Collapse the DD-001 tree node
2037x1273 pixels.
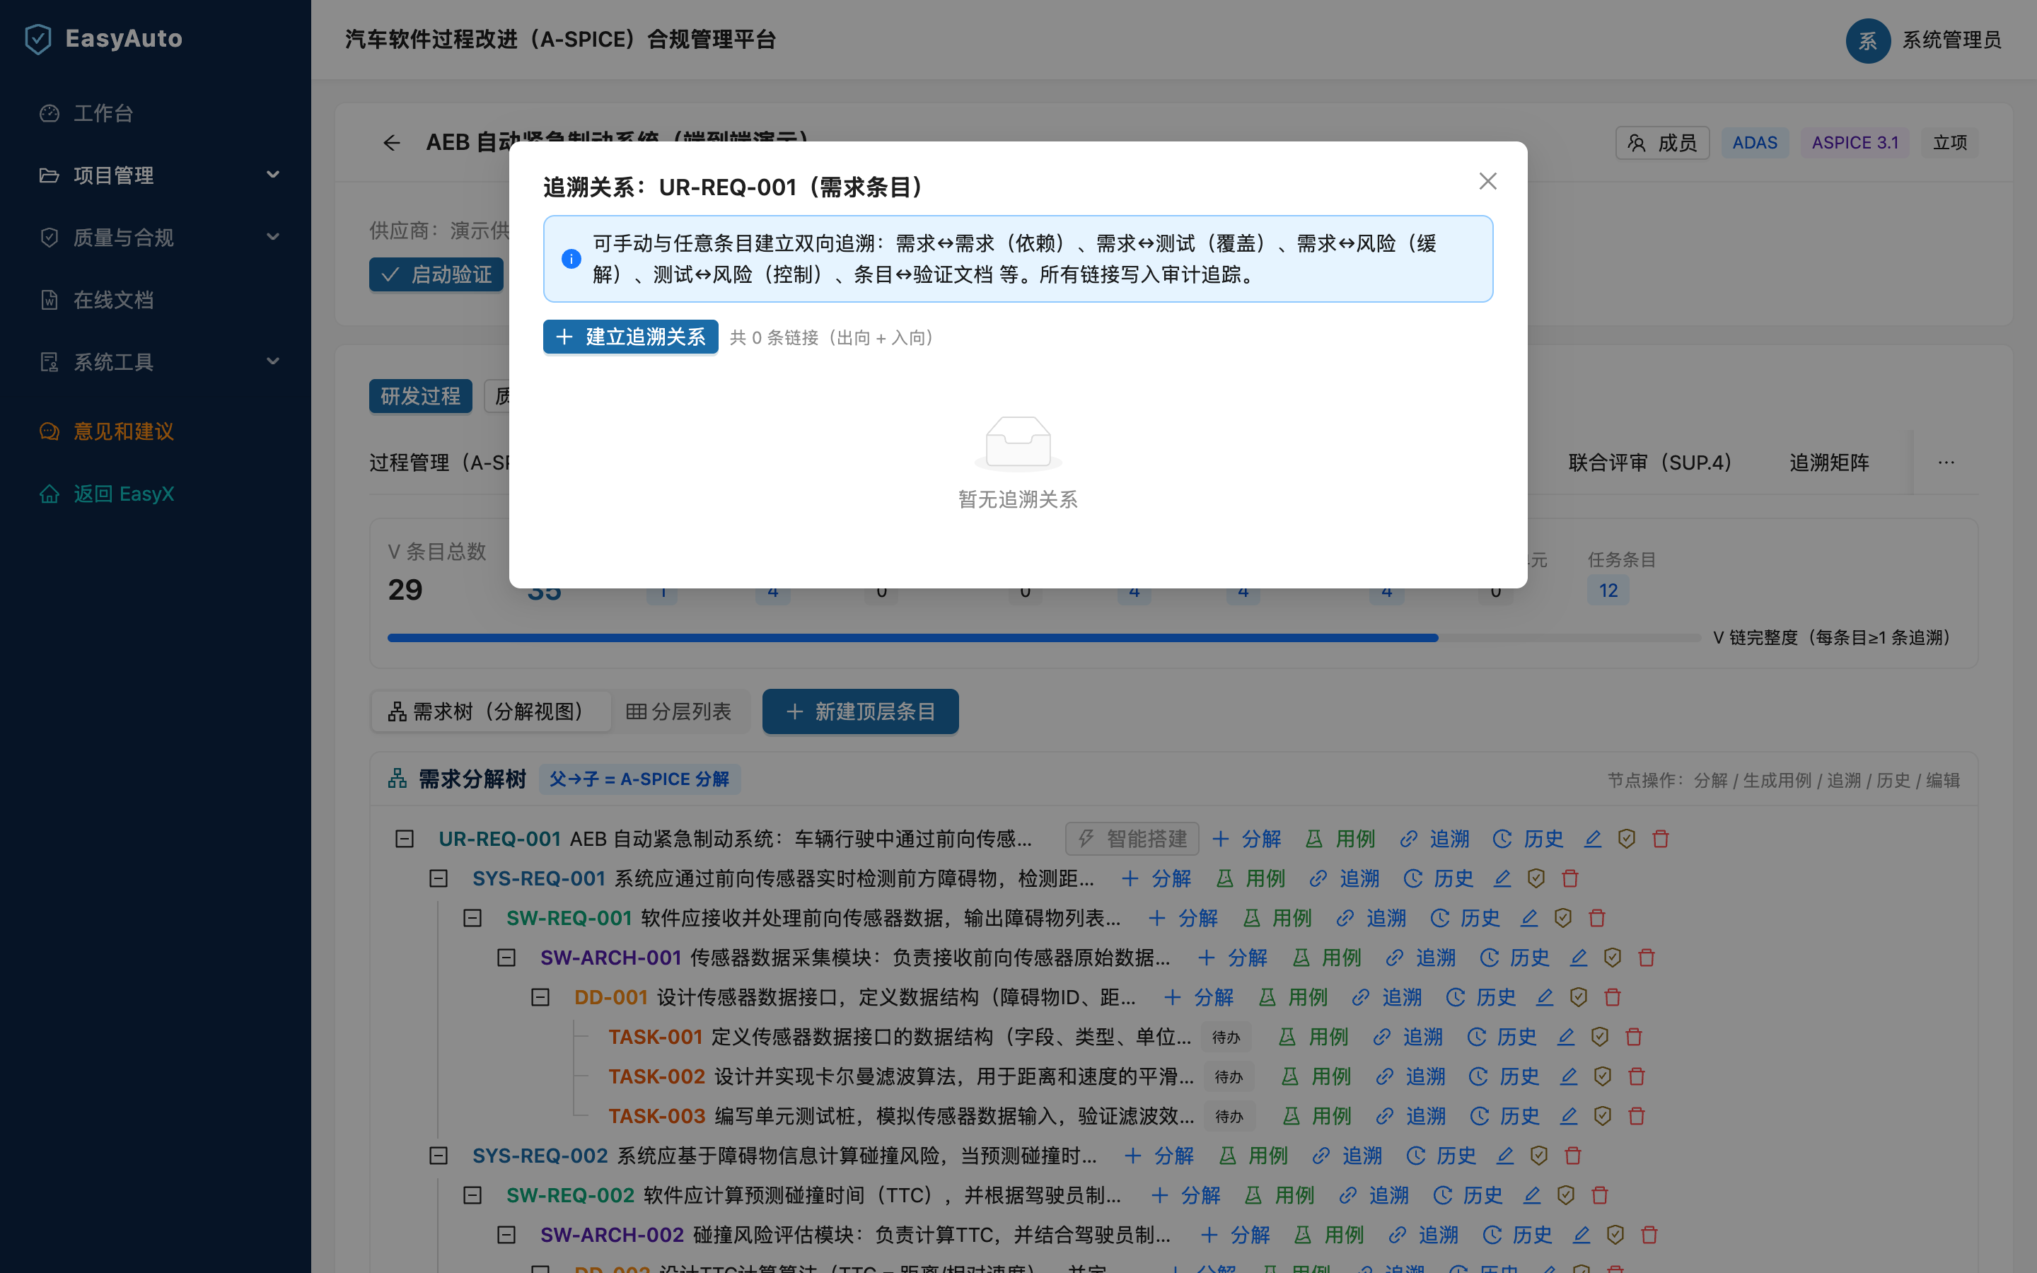[540, 997]
